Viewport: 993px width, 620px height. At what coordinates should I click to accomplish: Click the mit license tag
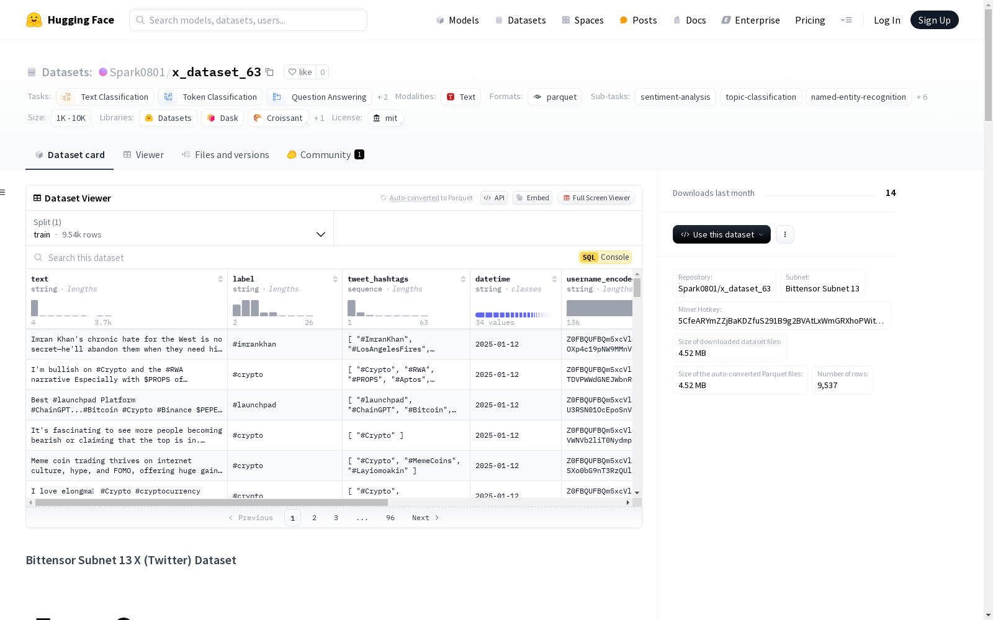click(x=385, y=118)
